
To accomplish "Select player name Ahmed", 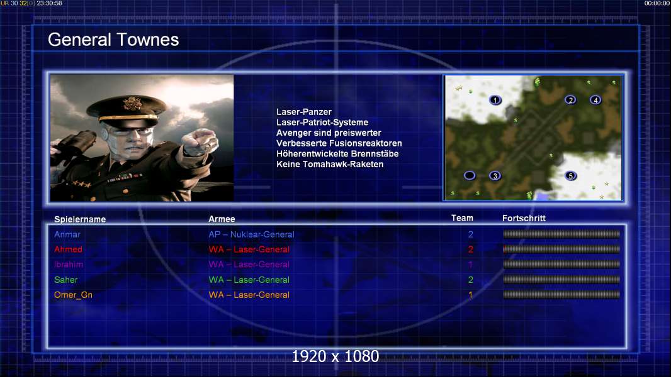I will point(68,249).
